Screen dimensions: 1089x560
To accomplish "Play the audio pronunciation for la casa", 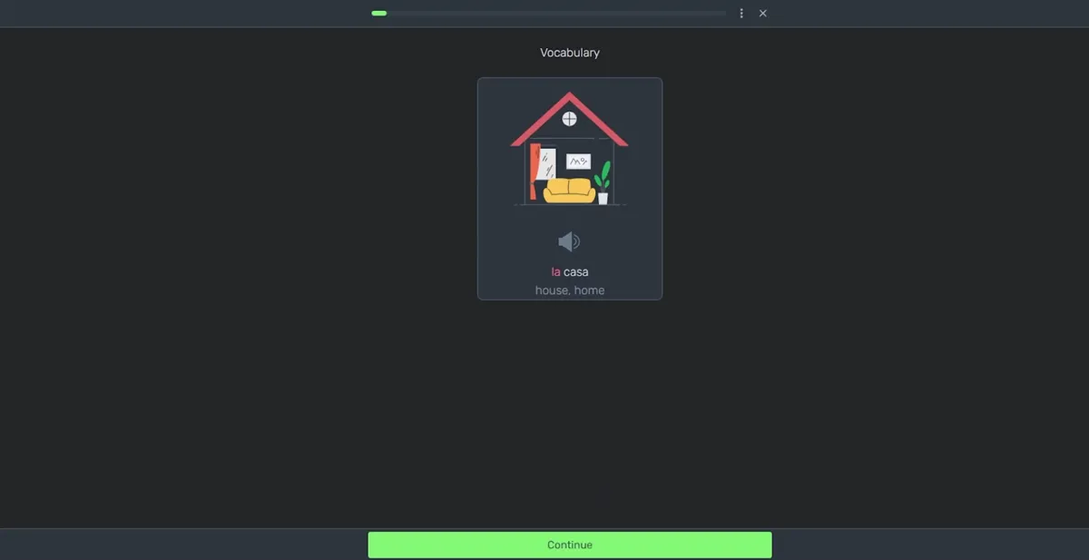I will (x=568, y=241).
